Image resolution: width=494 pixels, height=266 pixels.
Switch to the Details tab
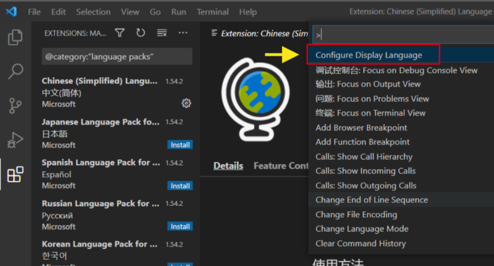(228, 166)
